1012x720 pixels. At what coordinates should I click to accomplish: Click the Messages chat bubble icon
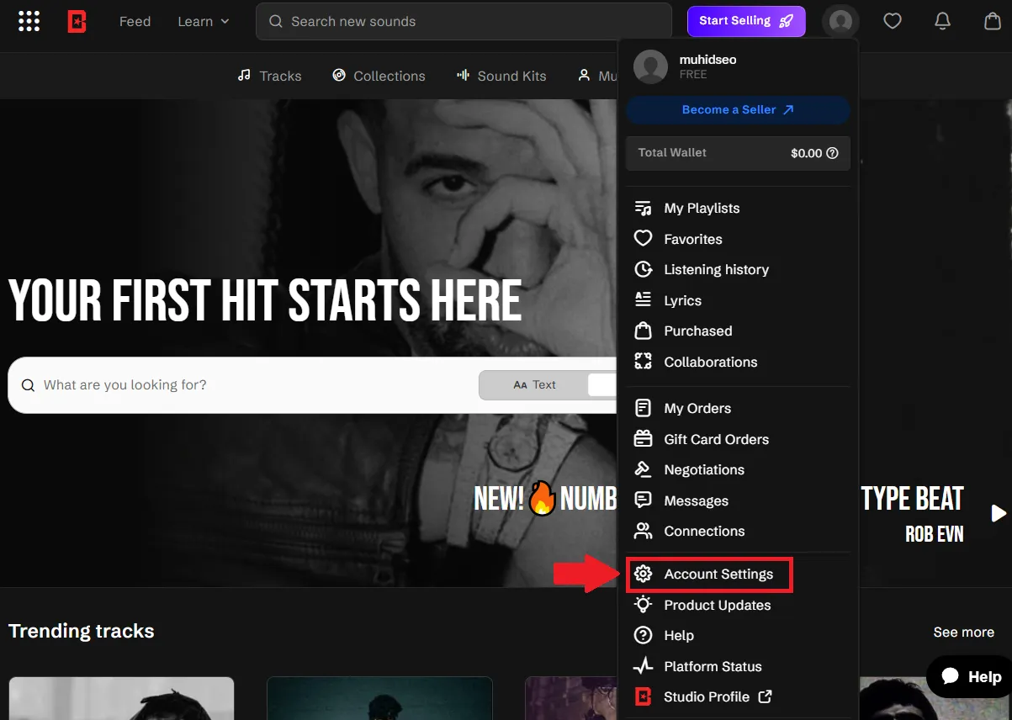point(643,500)
